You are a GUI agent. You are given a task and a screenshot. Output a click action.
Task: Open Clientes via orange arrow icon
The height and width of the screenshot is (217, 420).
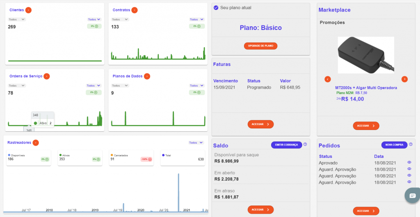[28, 10]
